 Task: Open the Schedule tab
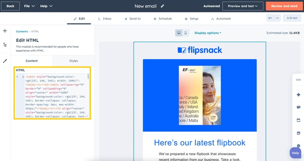163,19
